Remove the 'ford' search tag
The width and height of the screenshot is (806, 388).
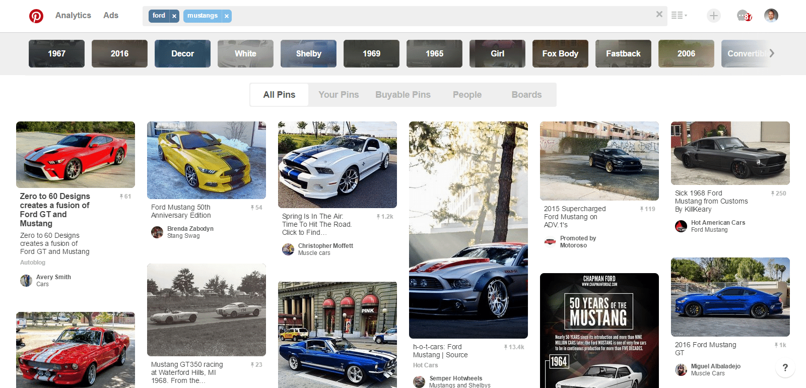tap(174, 16)
